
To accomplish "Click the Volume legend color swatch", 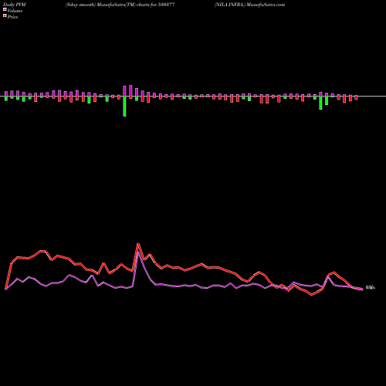I will [x=5, y=10].
